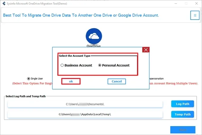Close the Sysinfo migration tool window
202x135 pixels.
coord(197,3)
